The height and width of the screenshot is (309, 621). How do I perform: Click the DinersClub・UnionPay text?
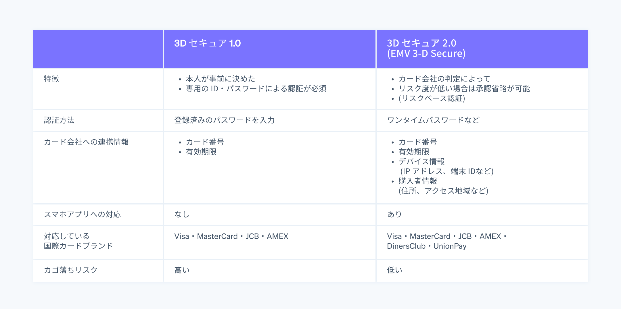(427, 246)
